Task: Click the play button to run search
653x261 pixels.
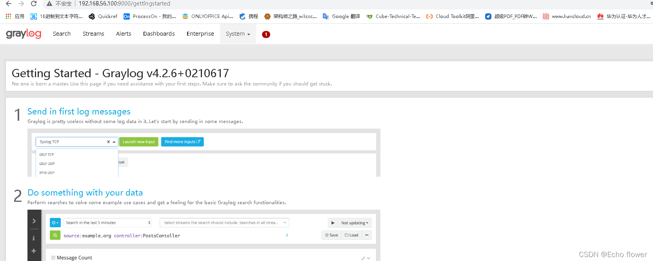Action: 333,223
